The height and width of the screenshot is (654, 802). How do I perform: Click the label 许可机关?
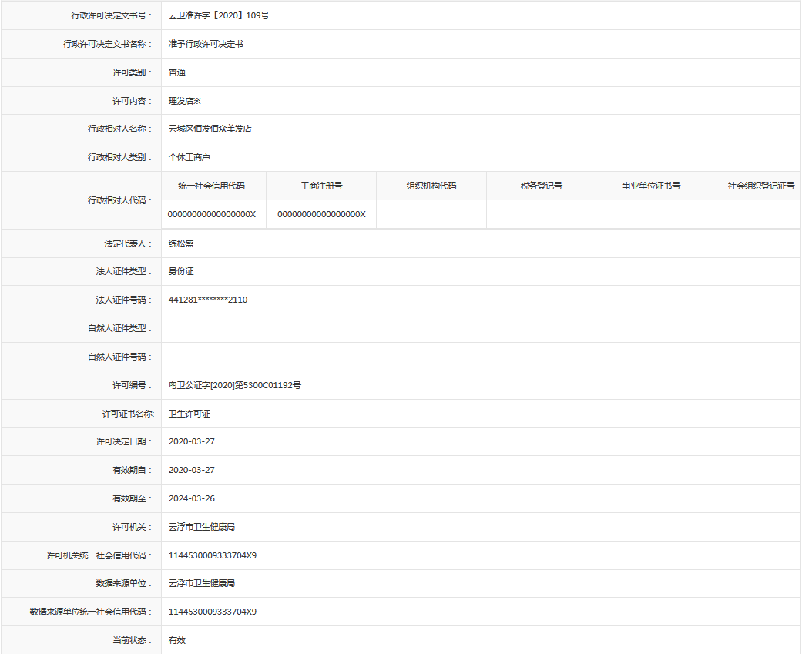coord(133,527)
